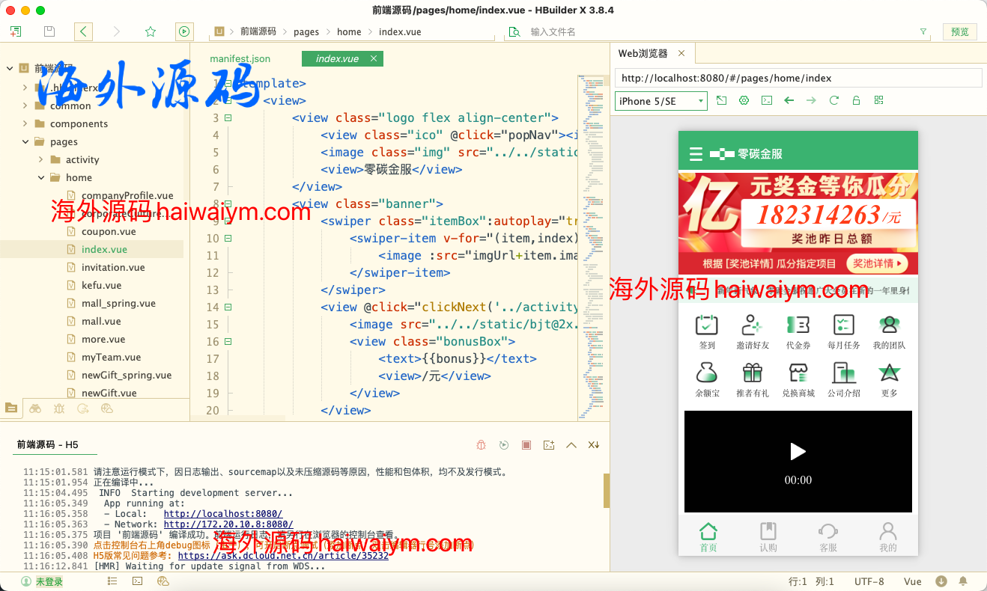Collapse the home folder in project tree
This screenshot has width=987, height=591.
tap(41, 177)
